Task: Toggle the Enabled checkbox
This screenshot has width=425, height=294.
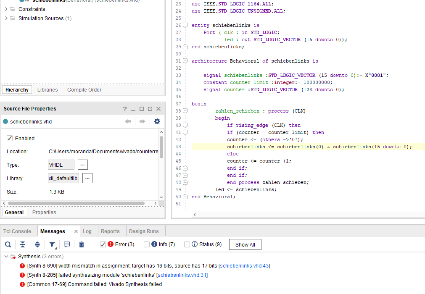Action: click(x=10, y=138)
